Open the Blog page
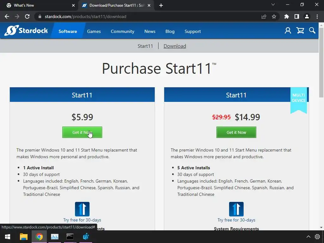Screen dimensions: 324x243 pyautogui.click(x=170, y=31)
